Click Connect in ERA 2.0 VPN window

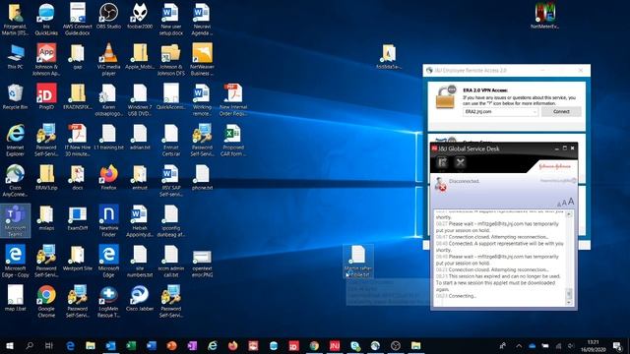(x=561, y=111)
